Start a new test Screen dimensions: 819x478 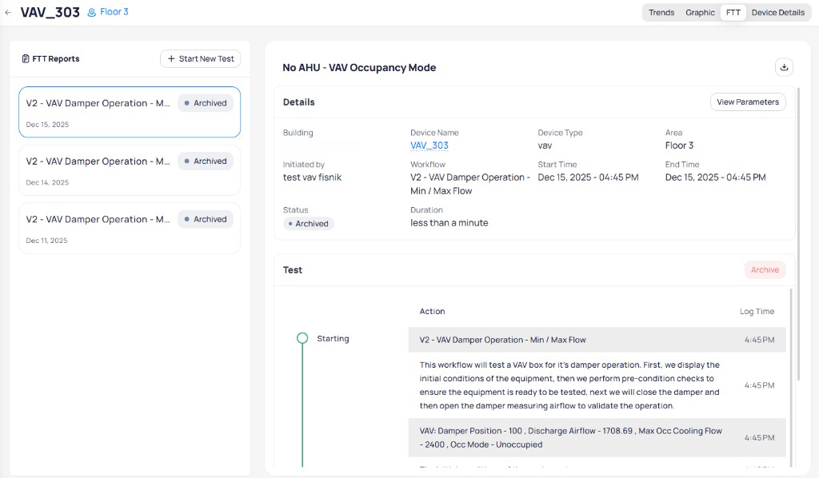(200, 58)
